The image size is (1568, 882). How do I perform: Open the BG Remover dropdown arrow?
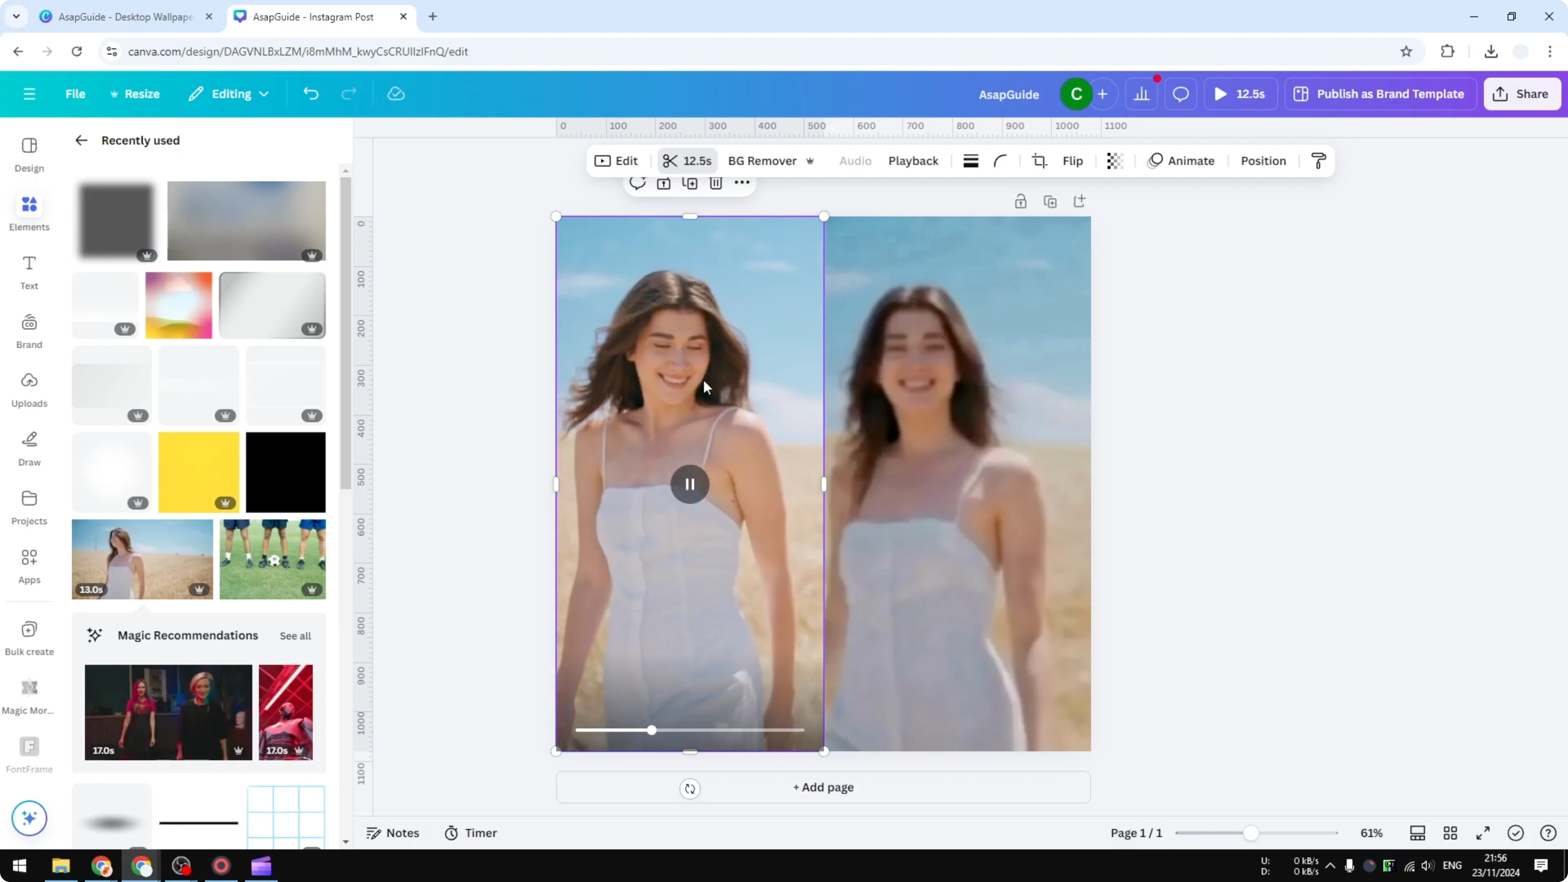coord(810,161)
